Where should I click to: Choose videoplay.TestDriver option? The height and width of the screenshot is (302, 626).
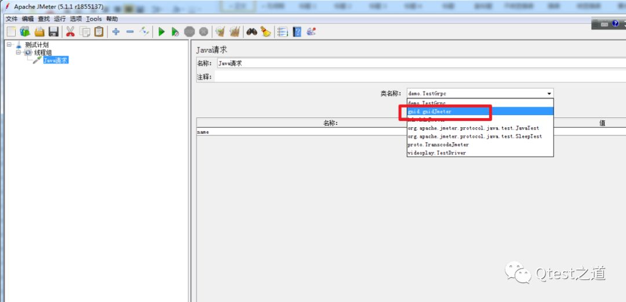pos(480,153)
